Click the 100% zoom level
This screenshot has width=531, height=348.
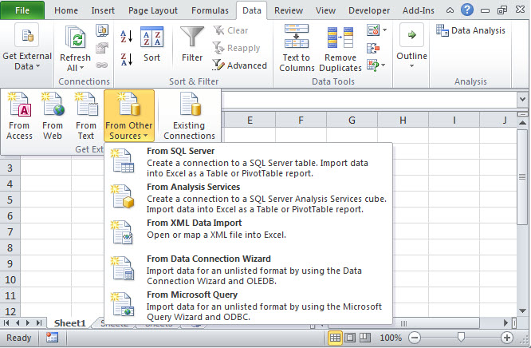391,338
